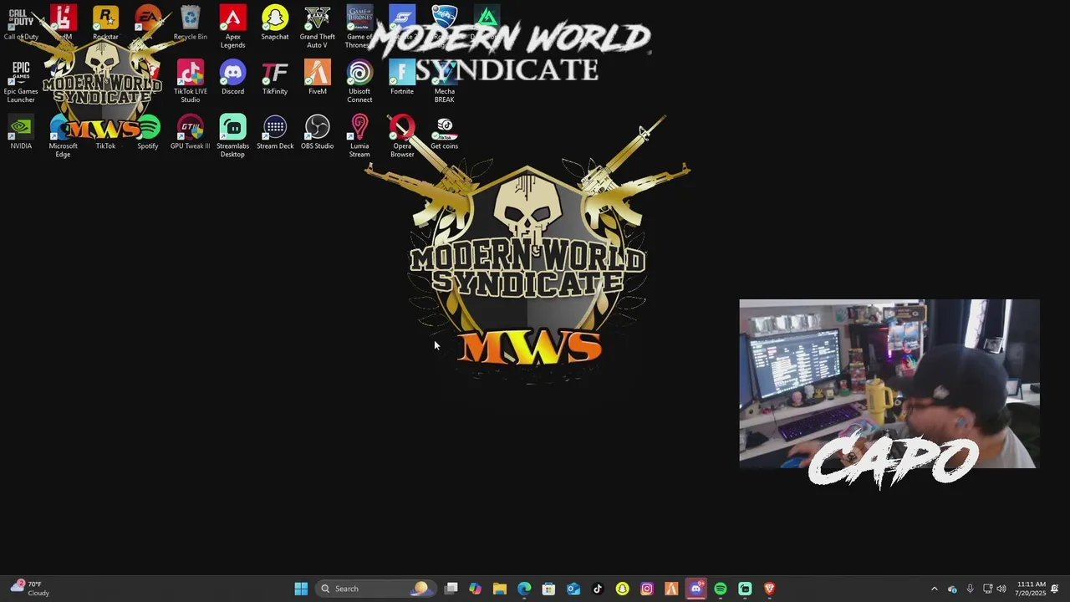Open the Lumia Stream desktop icon
Image resolution: width=1070 pixels, height=602 pixels.
(x=359, y=136)
